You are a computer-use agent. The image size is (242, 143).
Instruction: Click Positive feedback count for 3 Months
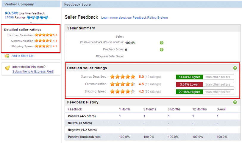144,116
